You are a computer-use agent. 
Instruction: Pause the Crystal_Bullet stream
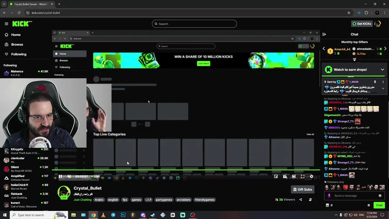pos(60,176)
